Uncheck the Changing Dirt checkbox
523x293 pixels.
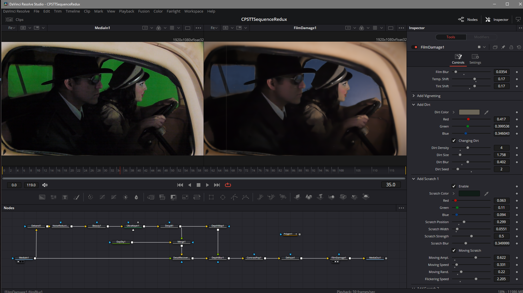[454, 141]
